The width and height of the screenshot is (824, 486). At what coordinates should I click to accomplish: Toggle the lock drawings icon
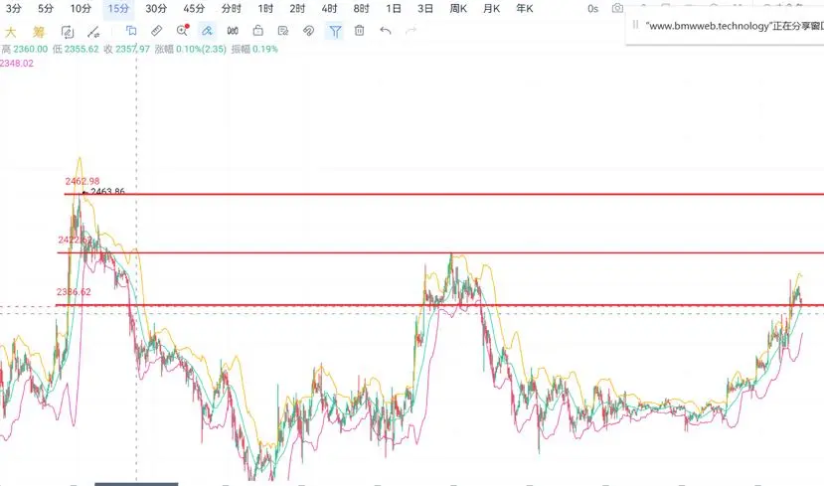258,31
